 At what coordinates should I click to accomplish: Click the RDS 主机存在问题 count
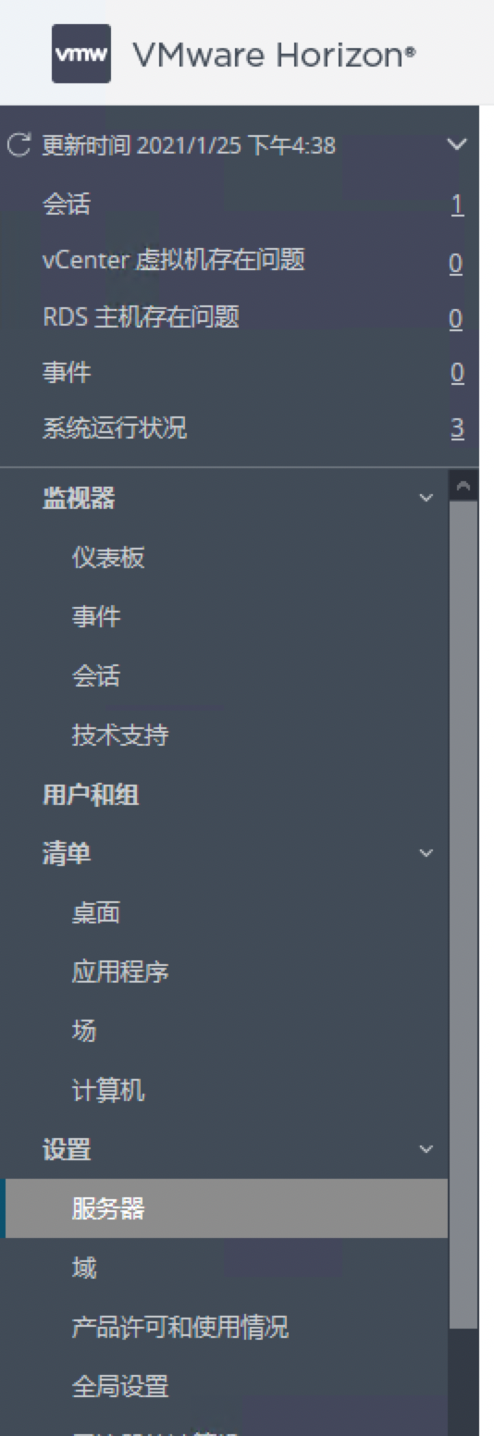pos(456,318)
